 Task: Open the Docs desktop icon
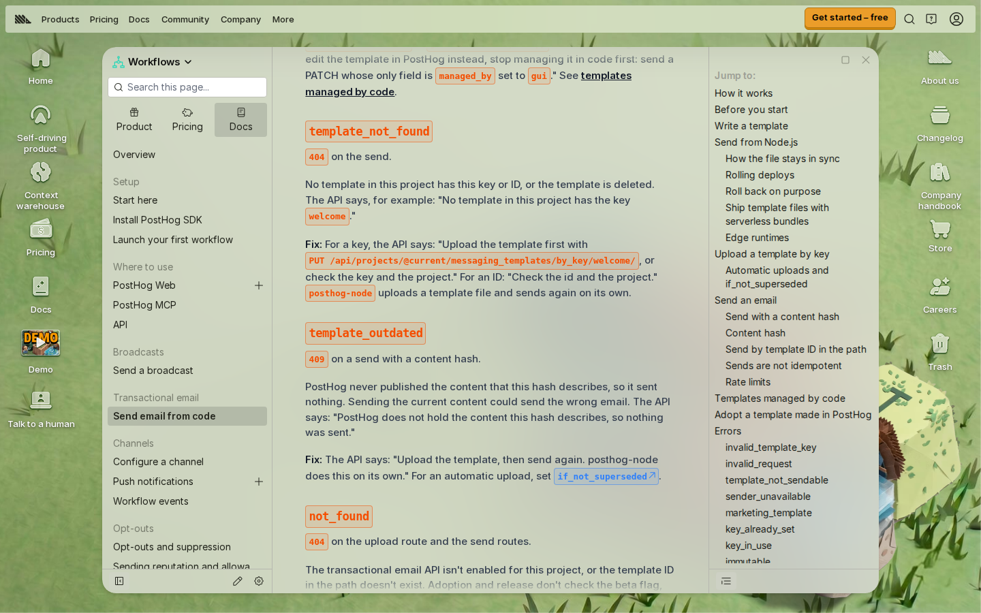(x=41, y=295)
